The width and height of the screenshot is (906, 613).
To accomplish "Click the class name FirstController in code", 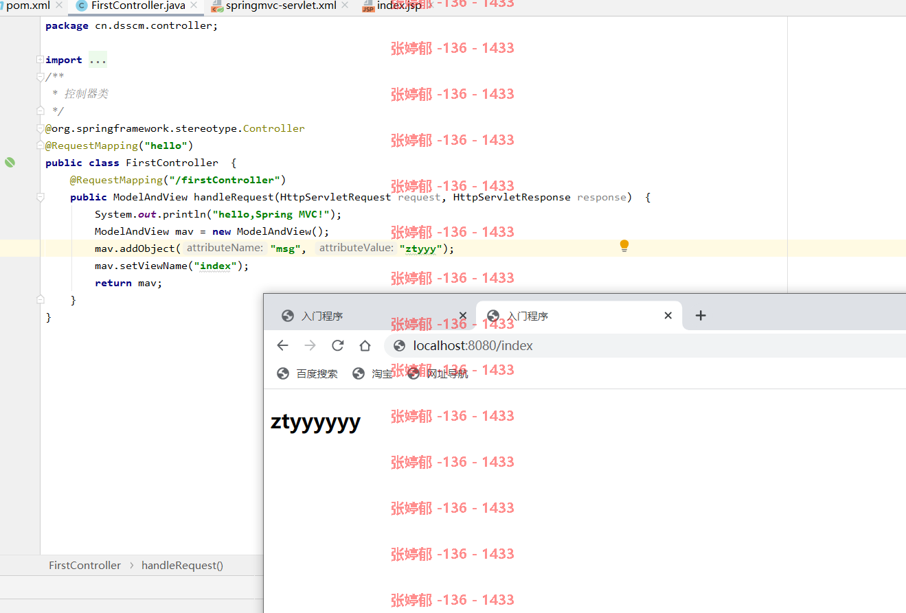I will click(x=172, y=163).
